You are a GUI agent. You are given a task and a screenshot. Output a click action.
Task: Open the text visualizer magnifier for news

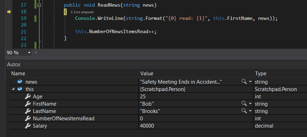(x=244, y=82)
